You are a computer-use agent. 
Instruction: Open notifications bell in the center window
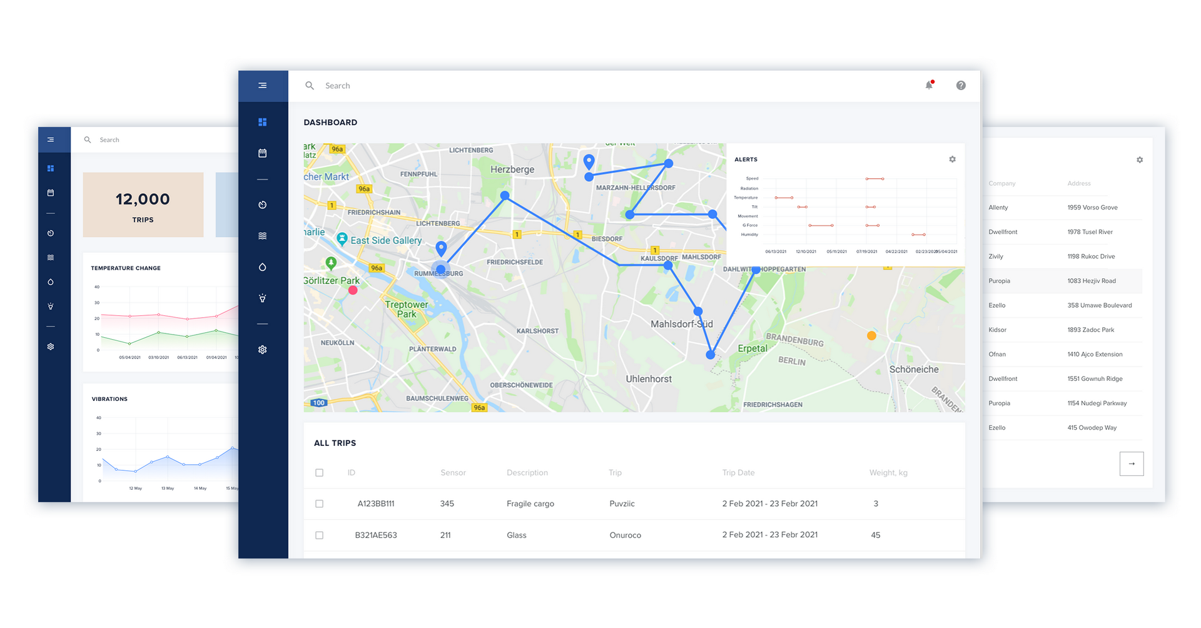[930, 85]
